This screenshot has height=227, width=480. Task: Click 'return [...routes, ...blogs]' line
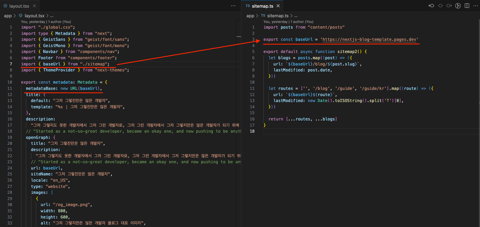click(303, 119)
